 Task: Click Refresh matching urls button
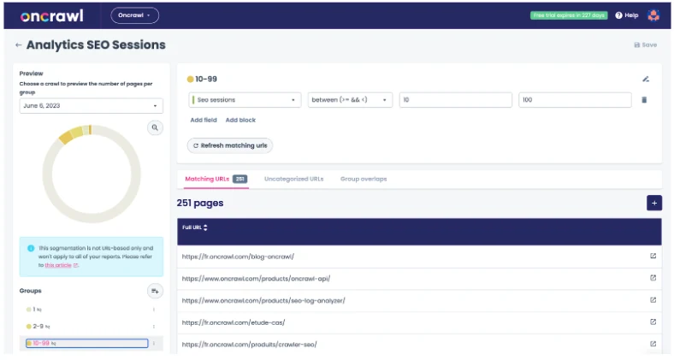click(x=230, y=145)
